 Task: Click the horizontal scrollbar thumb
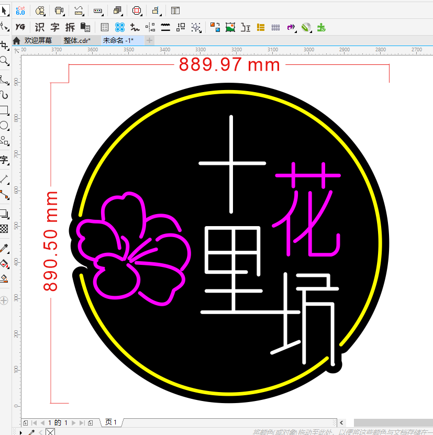click(393, 422)
